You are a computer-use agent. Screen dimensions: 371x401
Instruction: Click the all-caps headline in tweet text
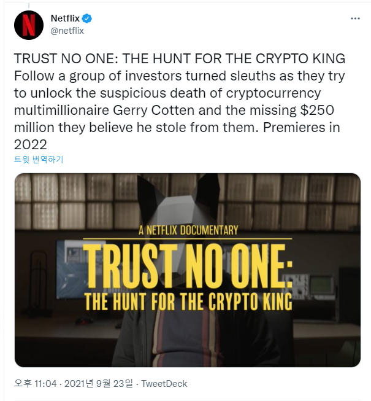click(x=179, y=58)
